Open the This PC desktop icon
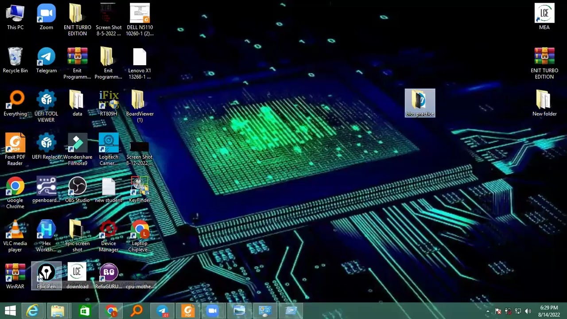 pyautogui.click(x=15, y=17)
